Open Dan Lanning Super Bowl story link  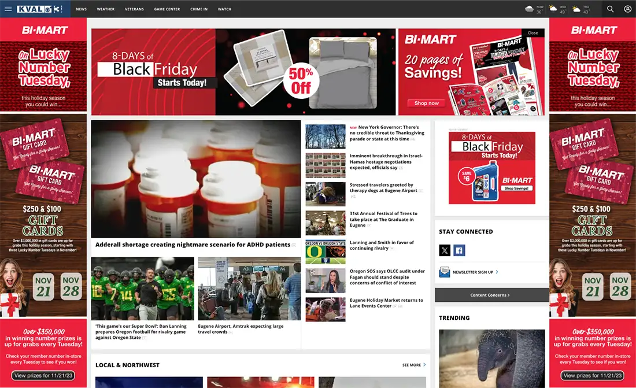141,332
